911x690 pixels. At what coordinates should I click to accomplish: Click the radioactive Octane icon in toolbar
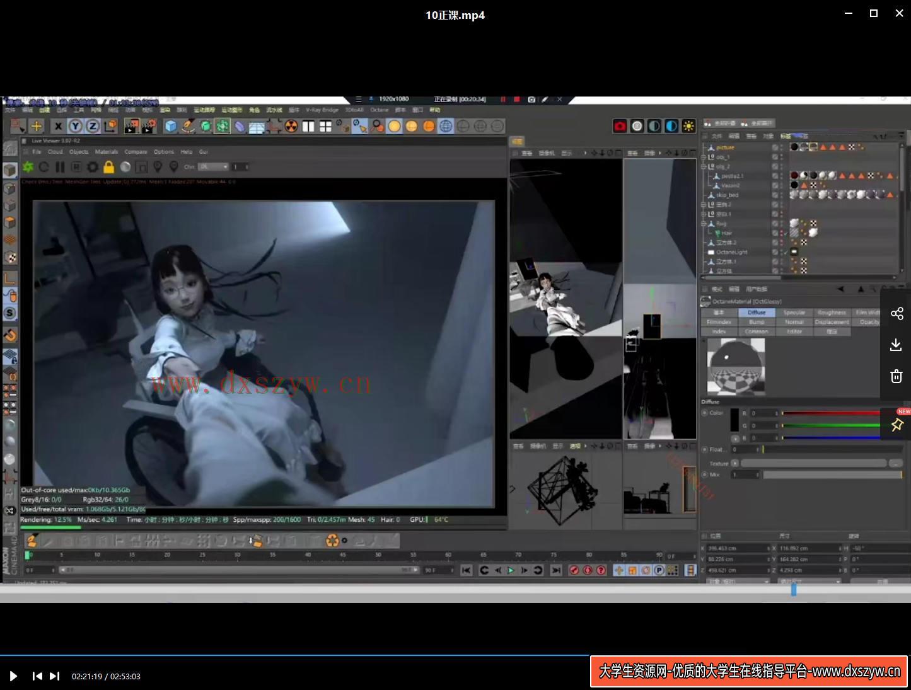pyautogui.click(x=291, y=126)
